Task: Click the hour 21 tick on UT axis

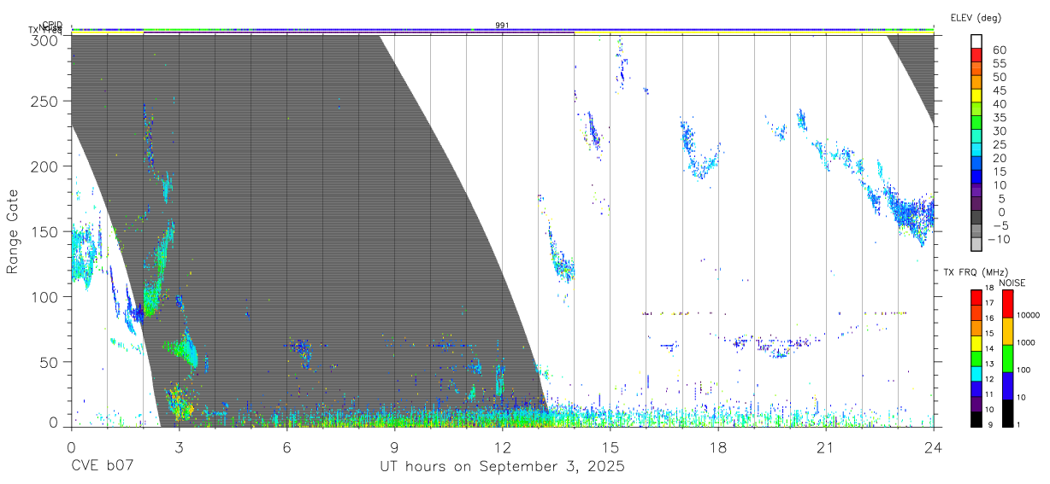Action: pyautogui.click(x=826, y=446)
